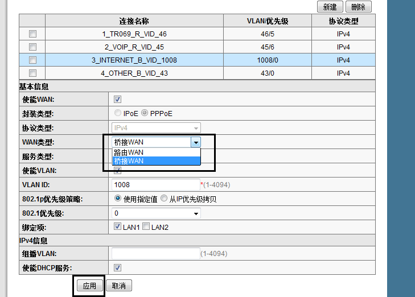Click the 删除 button
This screenshot has width=415, height=297.
pyautogui.click(x=358, y=7)
